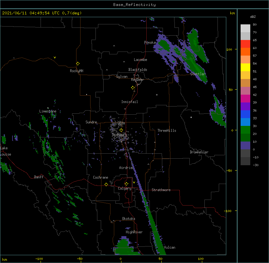Click the Limestone label

tap(48, 111)
